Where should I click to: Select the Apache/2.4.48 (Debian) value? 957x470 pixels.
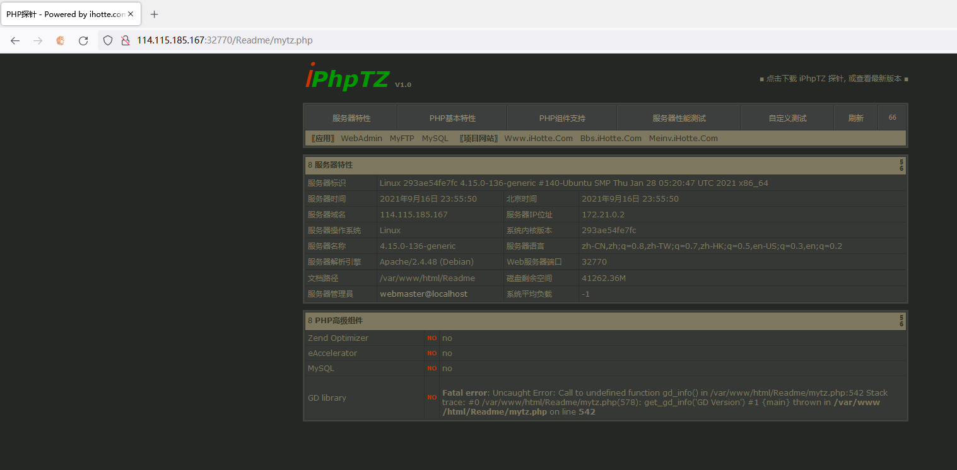[x=426, y=261]
